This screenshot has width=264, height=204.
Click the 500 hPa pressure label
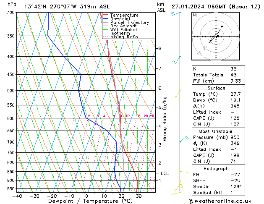[x=12, y=91]
